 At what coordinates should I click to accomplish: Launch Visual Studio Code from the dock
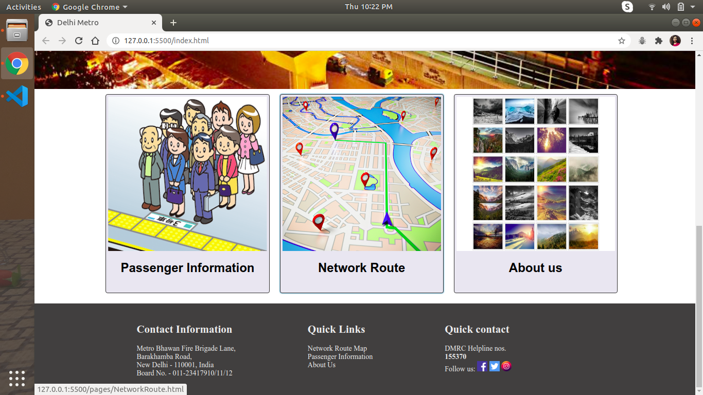coord(17,96)
